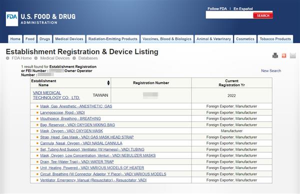The width and height of the screenshot is (300, 194).
Task: Go to Databases breadcrumb
Action: [x=88, y=58]
